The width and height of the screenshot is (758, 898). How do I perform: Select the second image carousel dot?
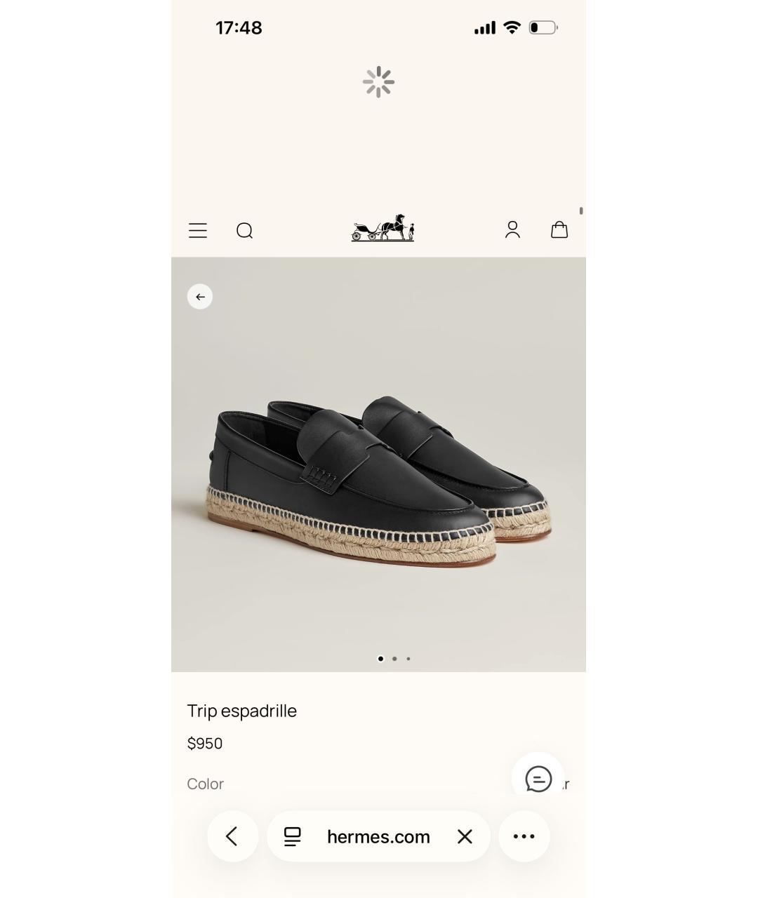(x=394, y=659)
